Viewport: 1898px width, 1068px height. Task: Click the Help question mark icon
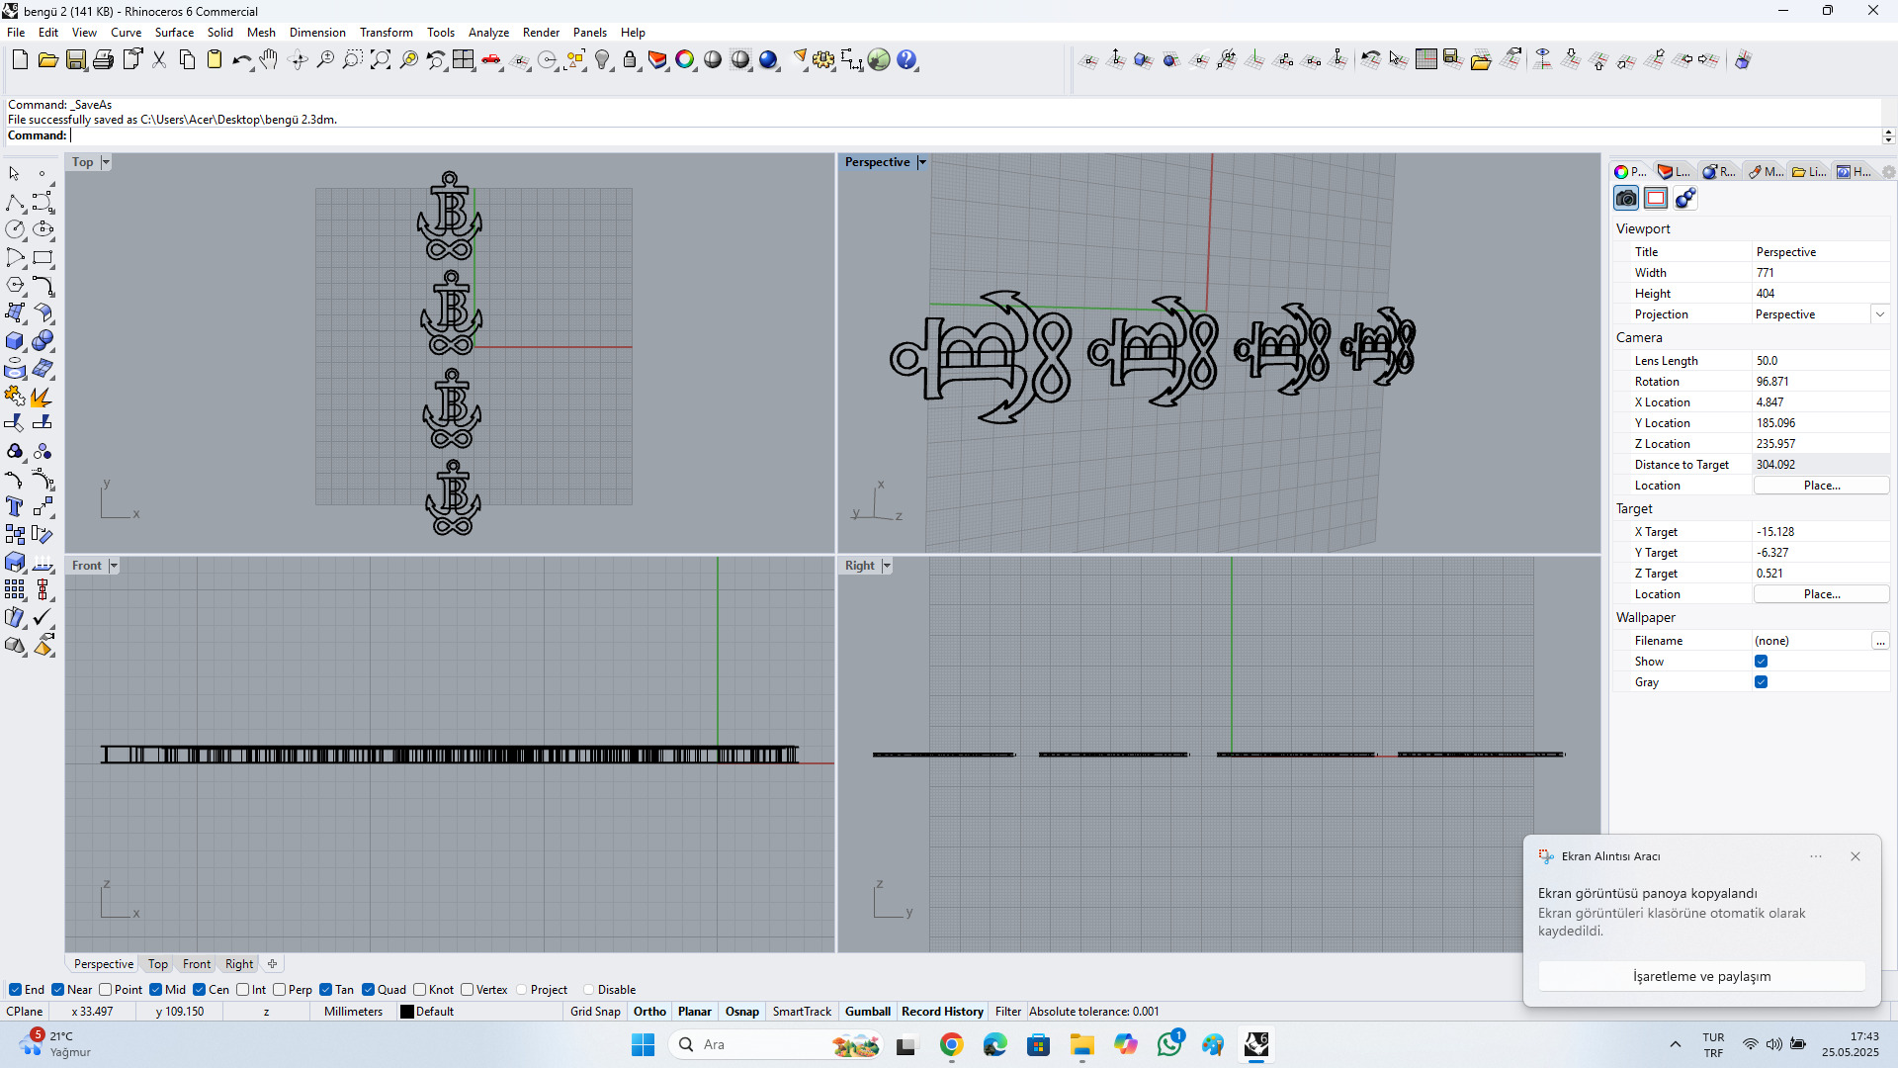click(x=906, y=60)
